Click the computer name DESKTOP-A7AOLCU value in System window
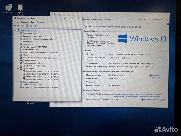 click(x=117, y=75)
